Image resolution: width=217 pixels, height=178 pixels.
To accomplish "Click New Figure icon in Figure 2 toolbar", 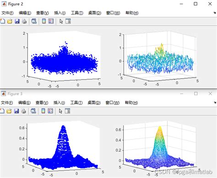I will 2,21.
